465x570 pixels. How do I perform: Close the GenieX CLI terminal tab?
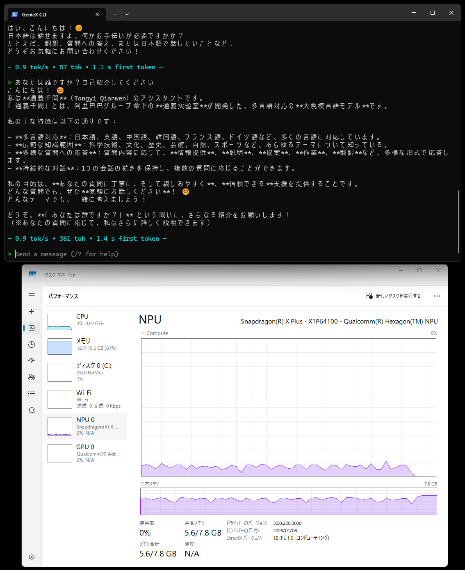97,14
